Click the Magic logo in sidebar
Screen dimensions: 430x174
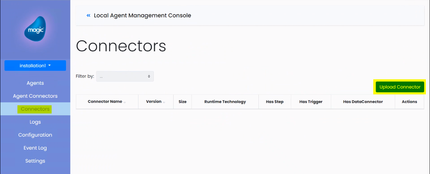pos(35,29)
